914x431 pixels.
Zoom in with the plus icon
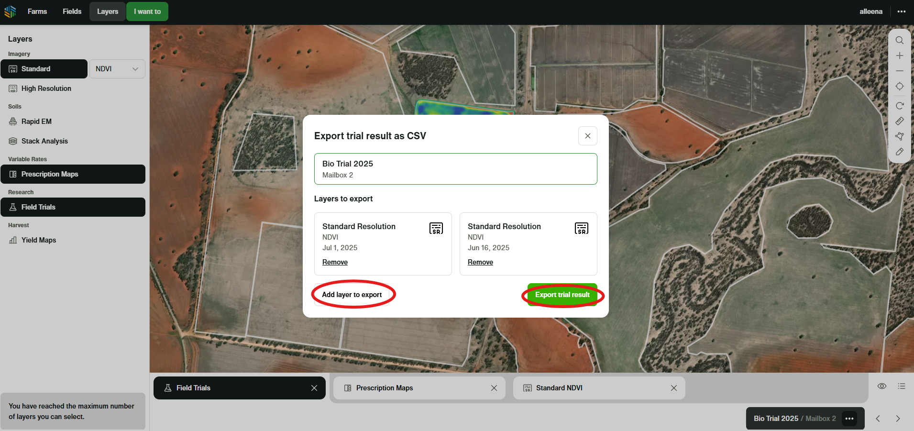(x=899, y=56)
